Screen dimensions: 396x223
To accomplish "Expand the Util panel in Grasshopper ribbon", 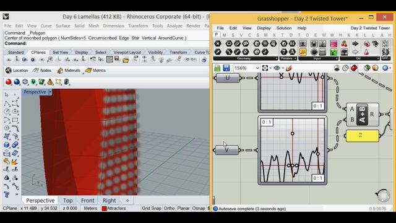I will (x=378, y=58).
